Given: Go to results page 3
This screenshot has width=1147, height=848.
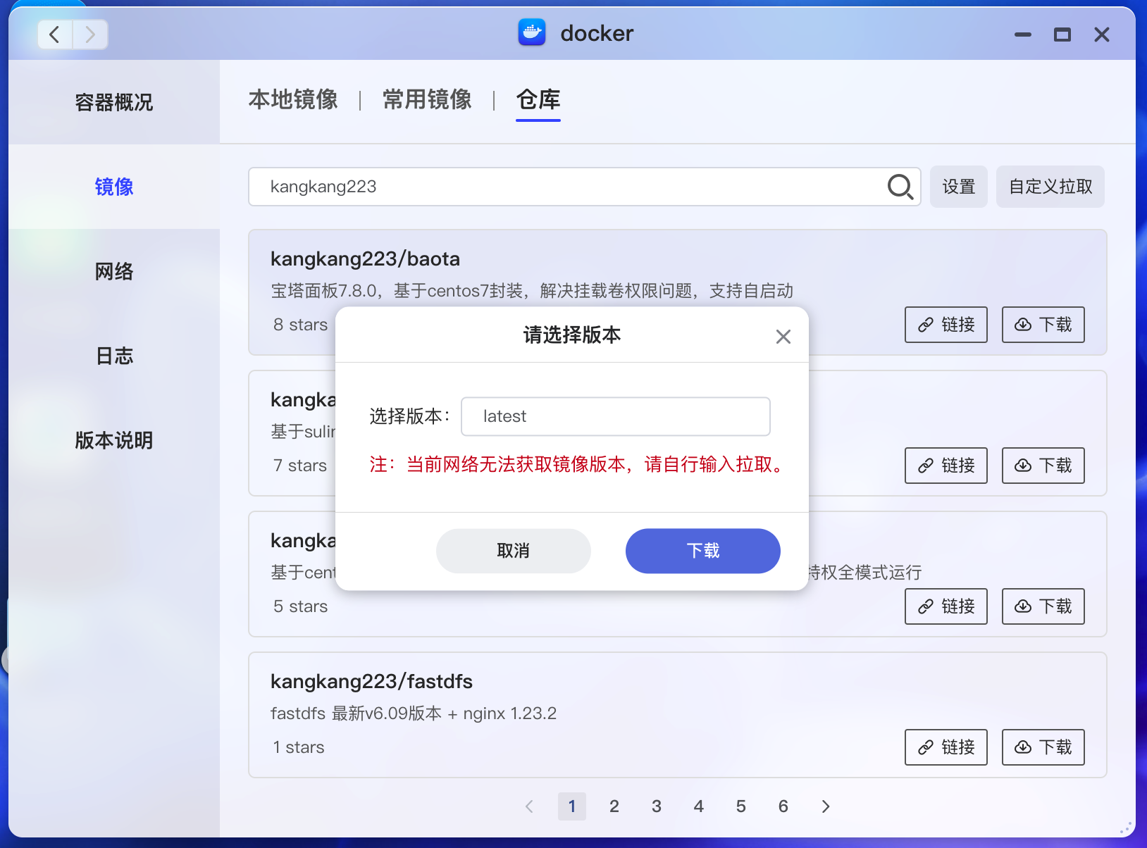Looking at the screenshot, I should pos(657,806).
